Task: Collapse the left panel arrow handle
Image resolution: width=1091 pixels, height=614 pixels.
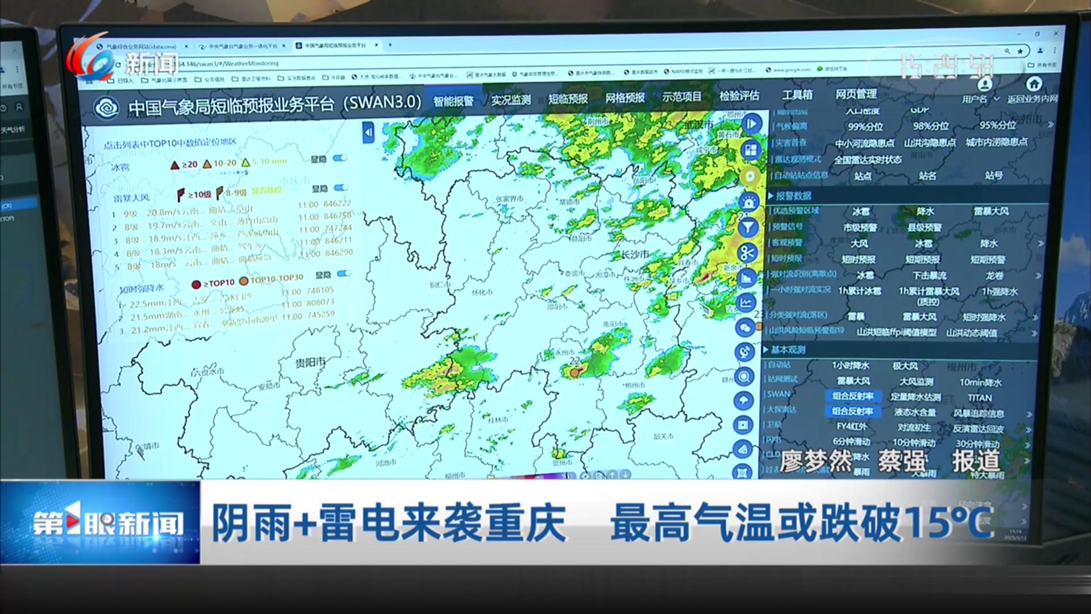Action: click(368, 132)
